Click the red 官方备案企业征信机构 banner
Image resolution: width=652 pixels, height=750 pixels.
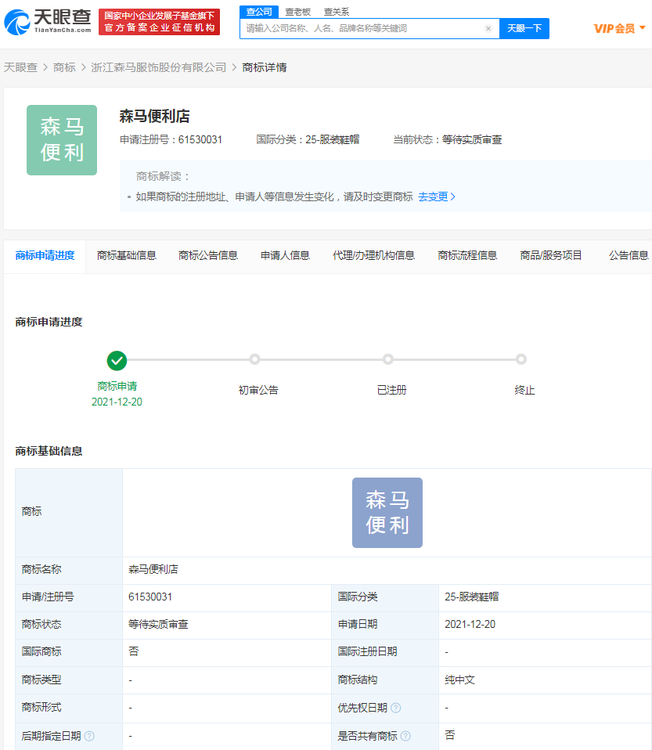(x=160, y=22)
